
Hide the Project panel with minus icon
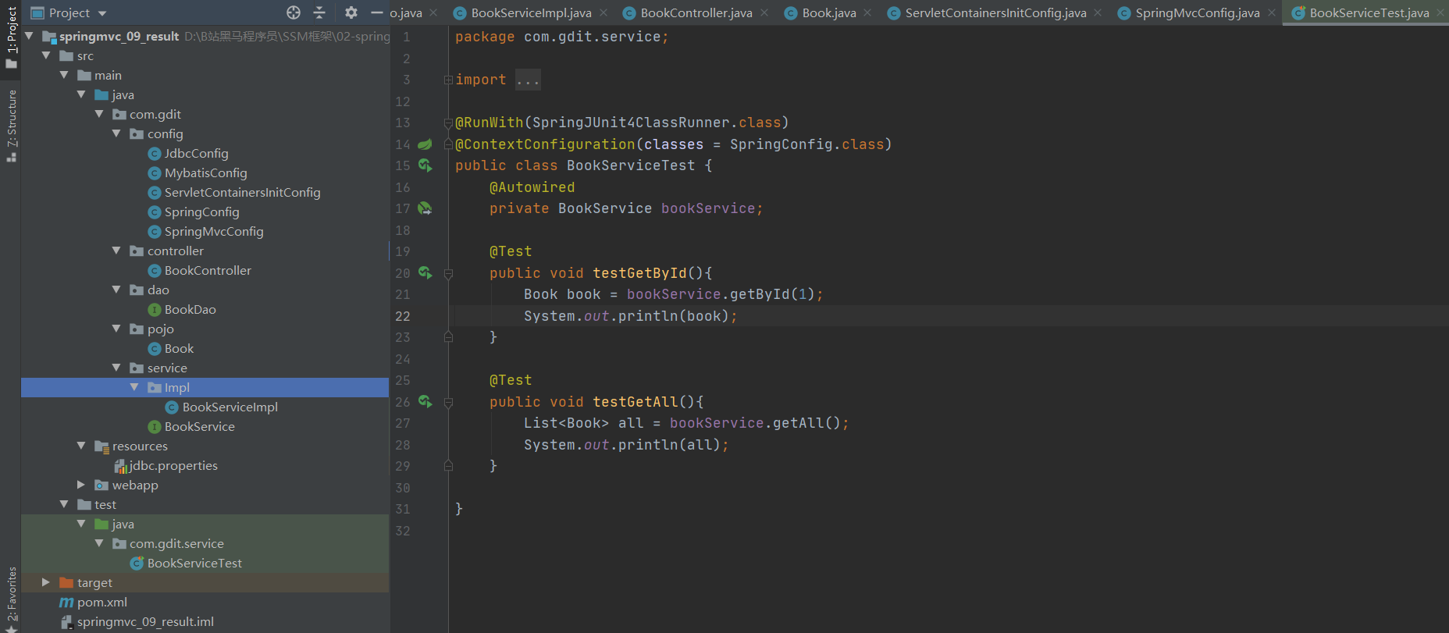(x=377, y=12)
